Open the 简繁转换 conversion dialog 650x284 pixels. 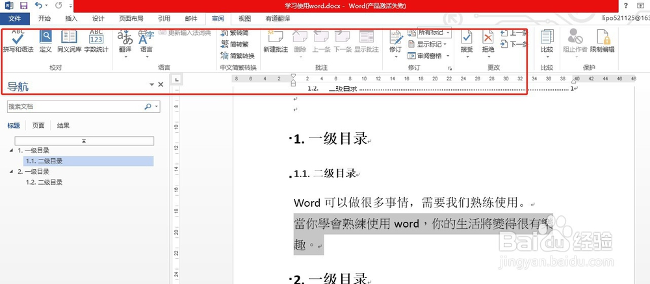click(237, 56)
